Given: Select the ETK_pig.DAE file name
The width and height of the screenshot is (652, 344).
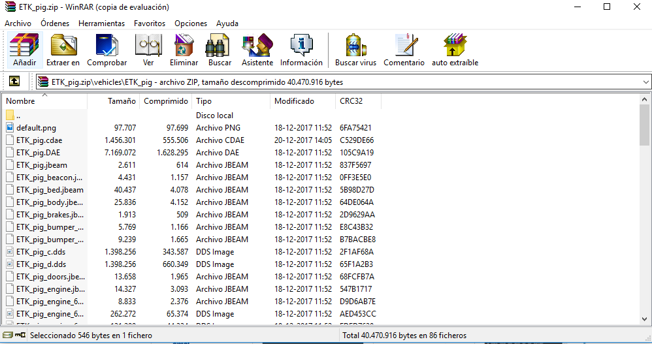Looking at the screenshot, I should click(39, 153).
